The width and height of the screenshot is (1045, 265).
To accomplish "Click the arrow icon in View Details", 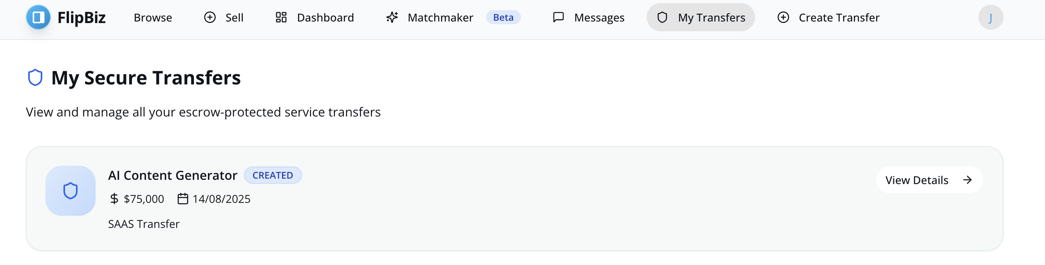I will (967, 180).
